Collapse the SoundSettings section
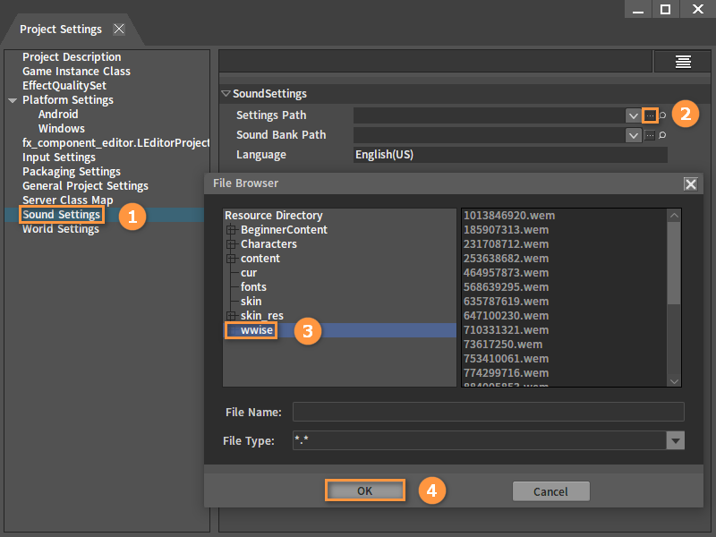Image resolution: width=716 pixels, height=537 pixels. pyautogui.click(x=226, y=94)
